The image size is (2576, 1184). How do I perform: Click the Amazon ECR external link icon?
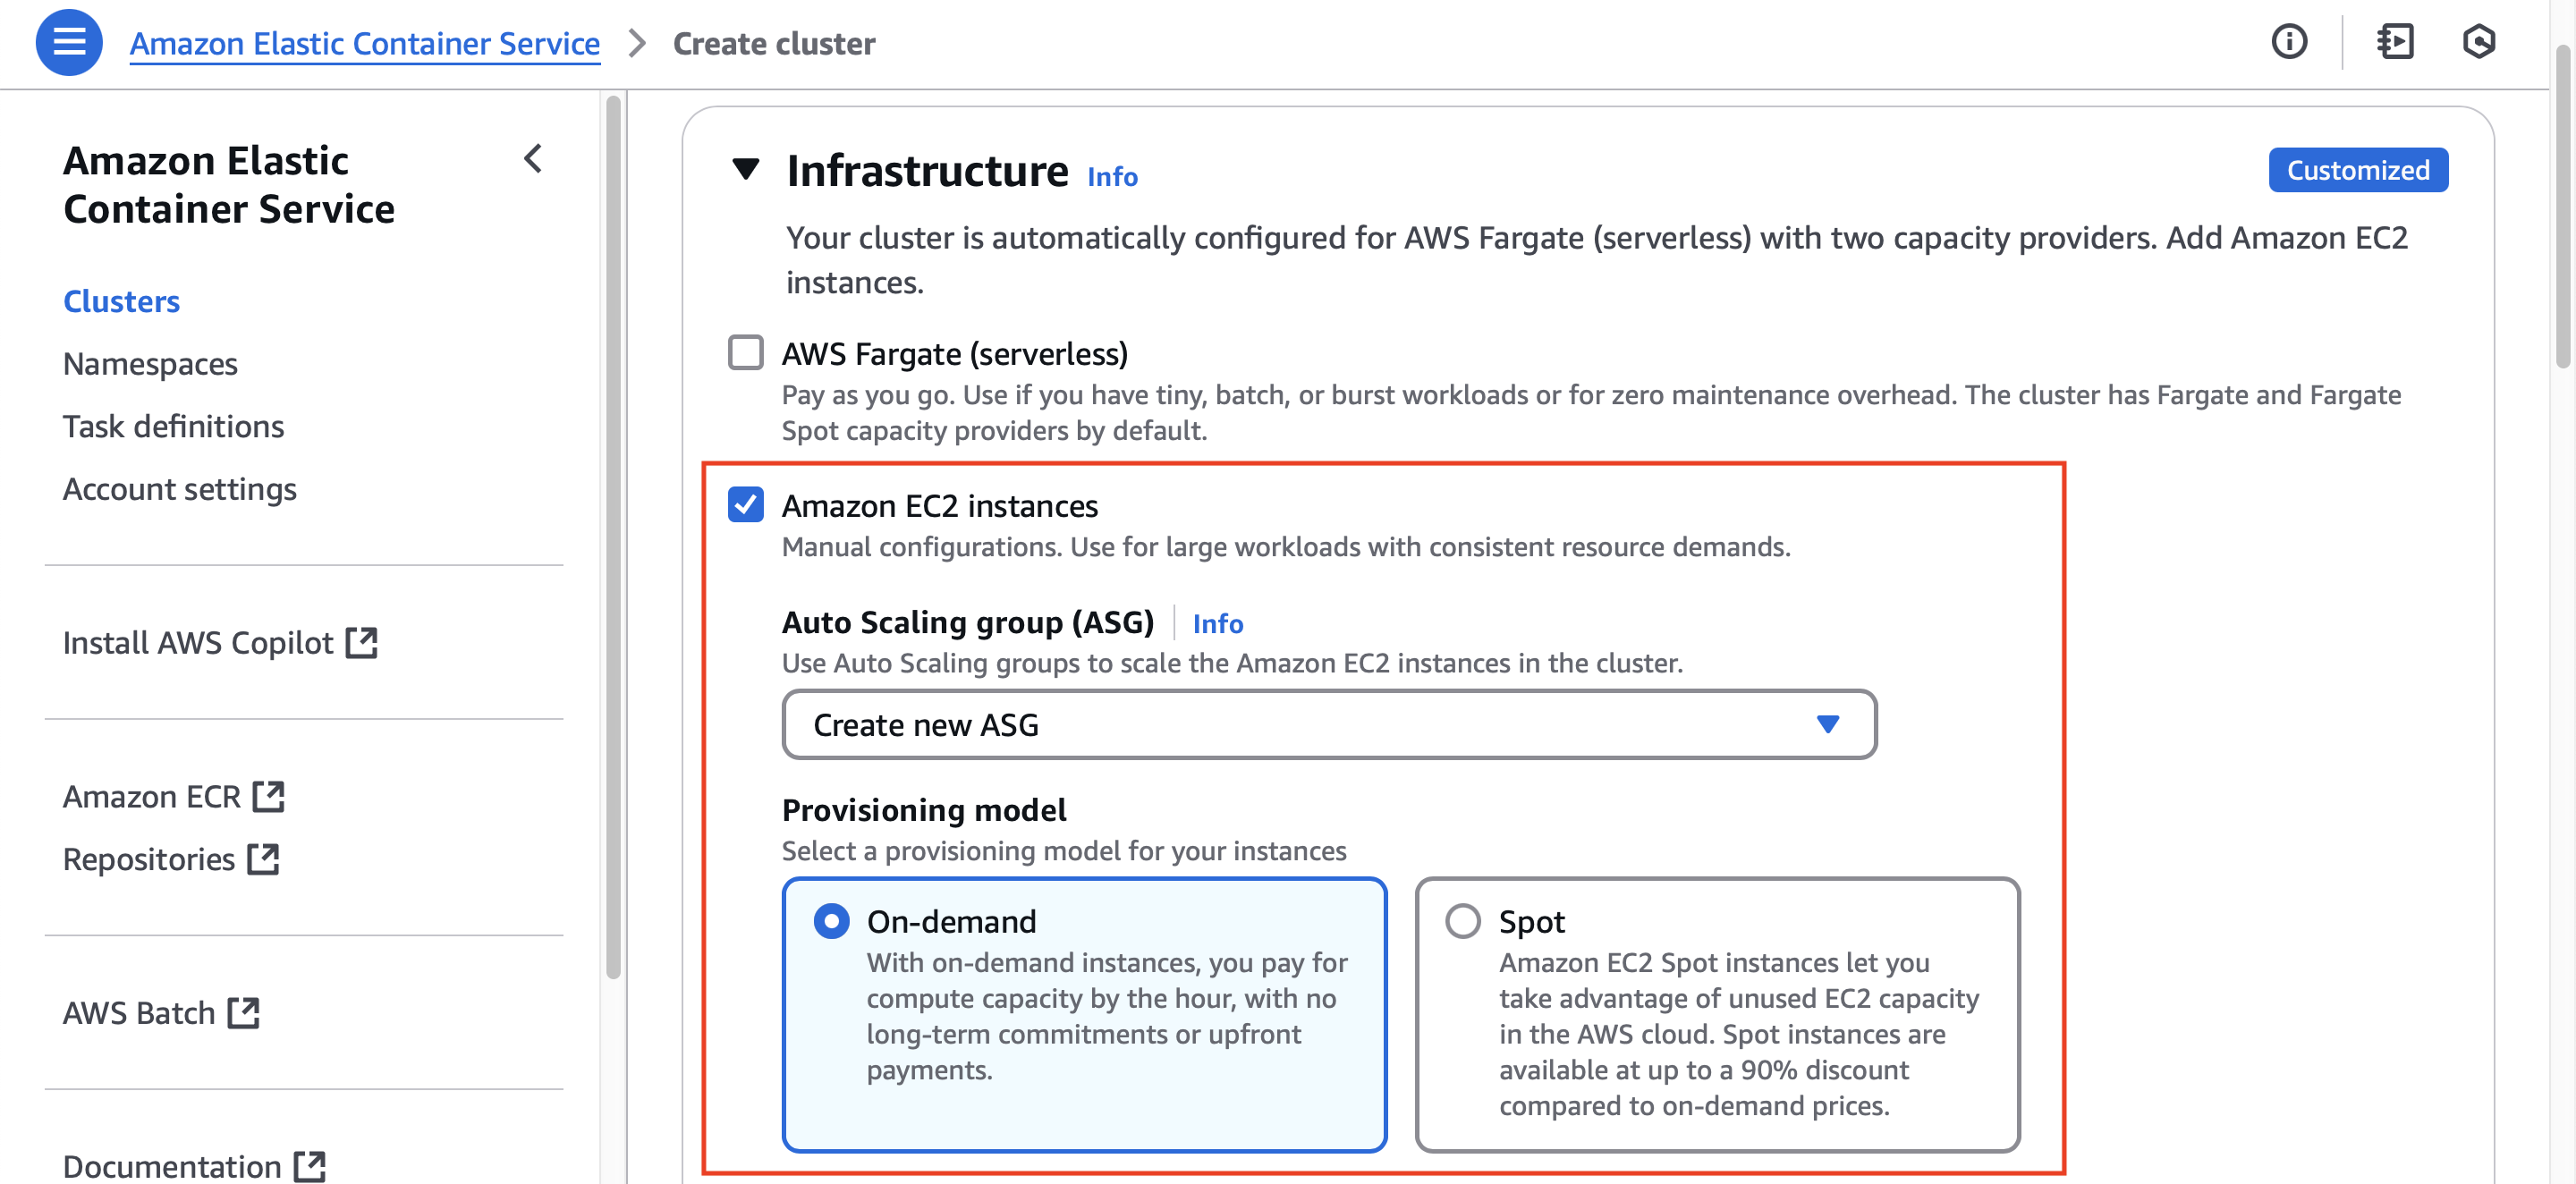[268, 797]
